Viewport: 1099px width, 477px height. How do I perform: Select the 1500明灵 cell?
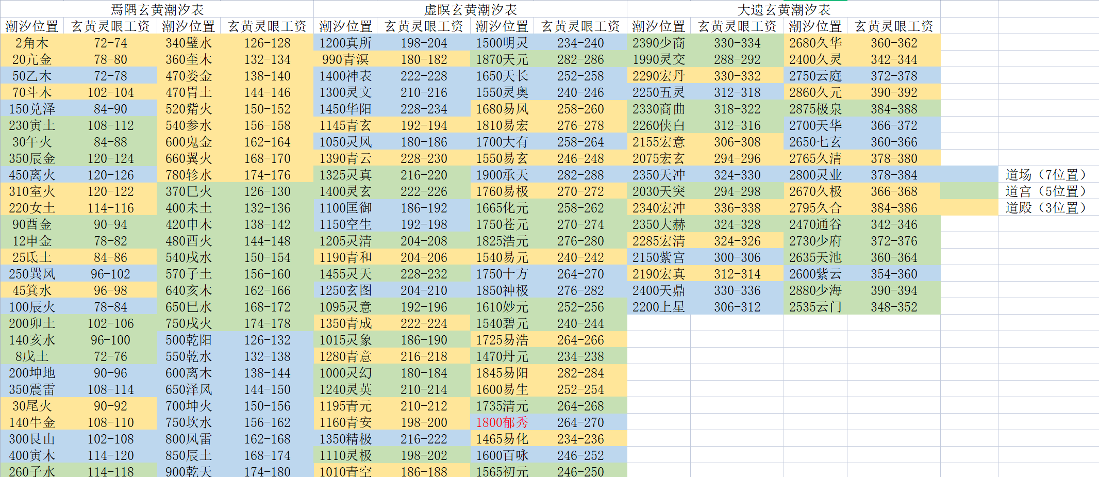502,42
